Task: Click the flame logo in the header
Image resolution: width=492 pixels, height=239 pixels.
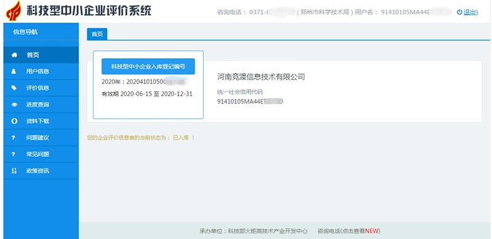Action: point(14,10)
